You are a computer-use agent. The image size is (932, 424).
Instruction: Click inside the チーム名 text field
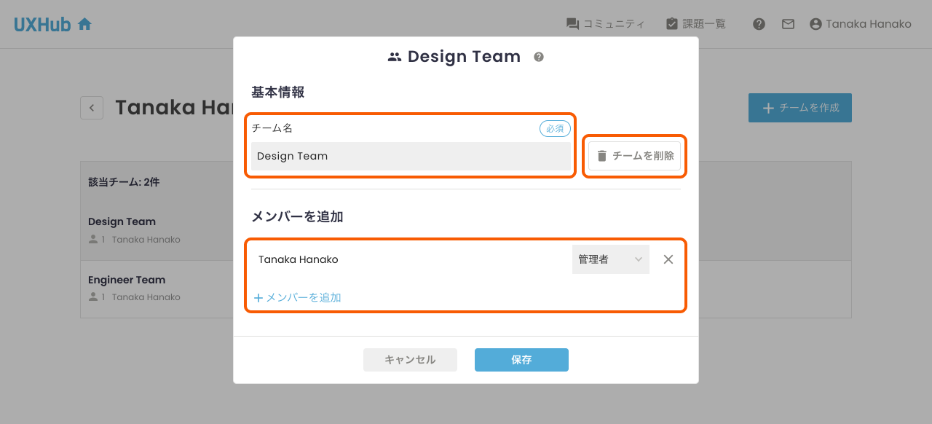[411, 156]
